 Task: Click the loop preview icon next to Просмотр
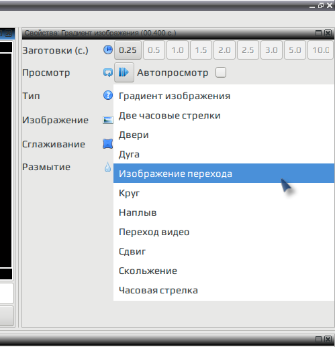click(x=108, y=72)
